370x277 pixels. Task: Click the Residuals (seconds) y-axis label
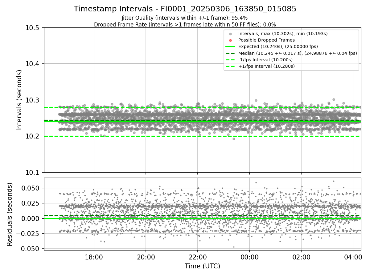(x=10, y=214)
